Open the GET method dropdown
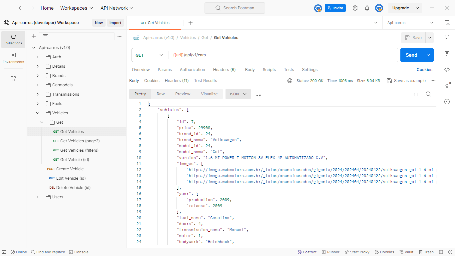The image size is (455, 256). pyautogui.click(x=150, y=55)
